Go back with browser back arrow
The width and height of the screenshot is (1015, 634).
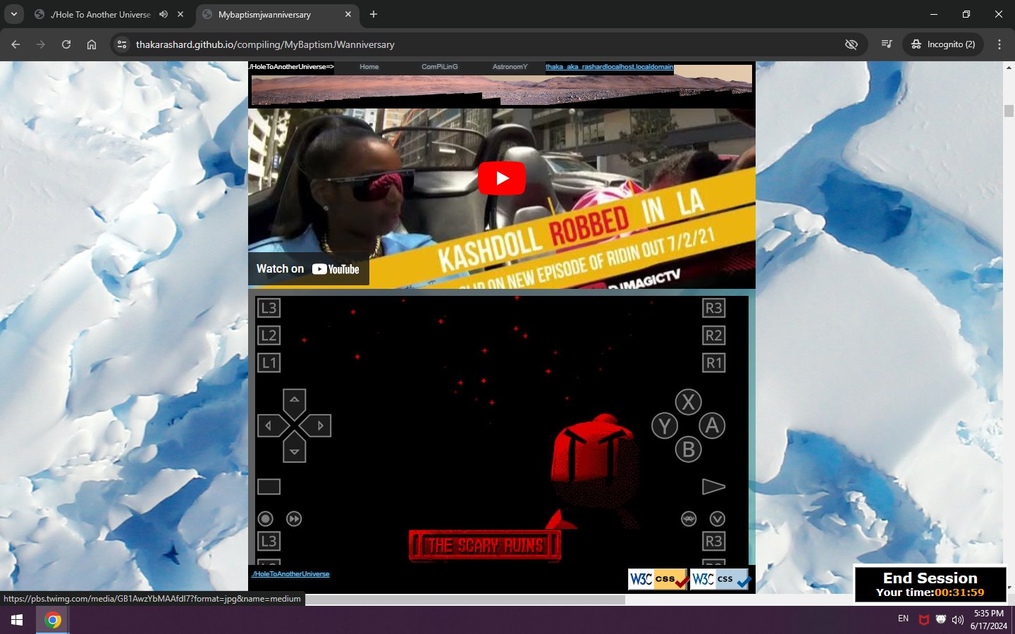coord(16,44)
